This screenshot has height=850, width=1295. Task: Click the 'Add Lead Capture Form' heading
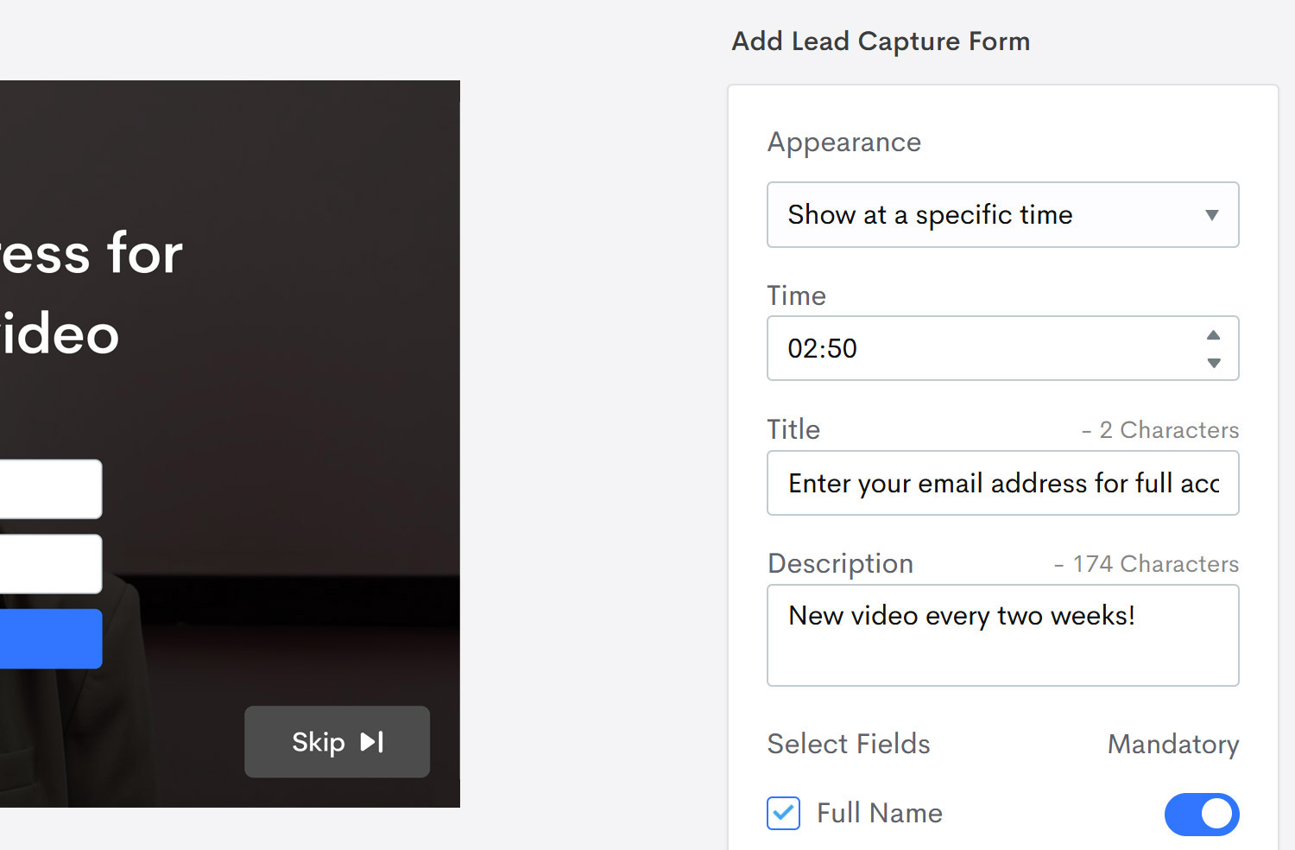(881, 41)
